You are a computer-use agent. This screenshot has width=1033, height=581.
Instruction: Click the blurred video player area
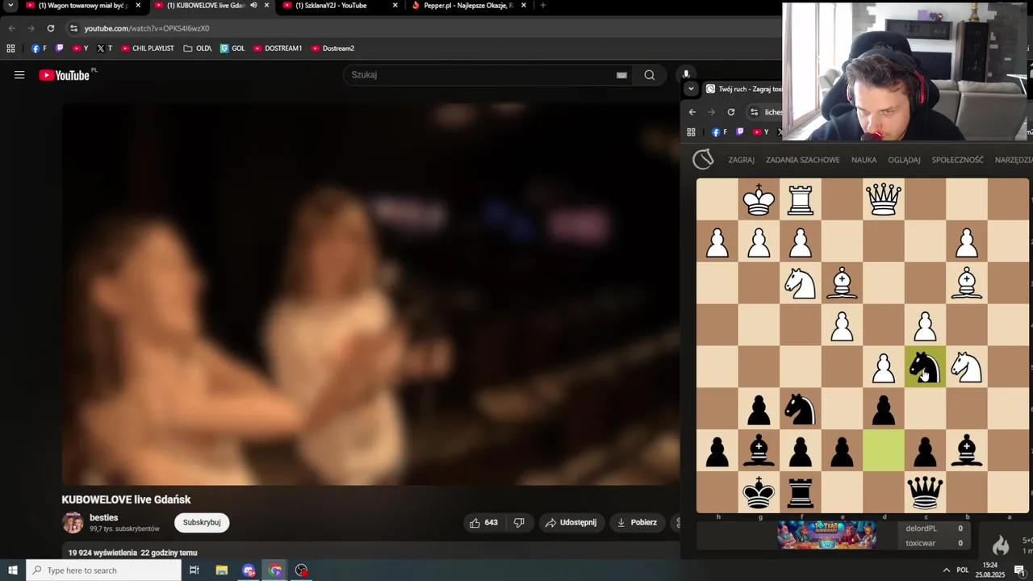pos(371,293)
